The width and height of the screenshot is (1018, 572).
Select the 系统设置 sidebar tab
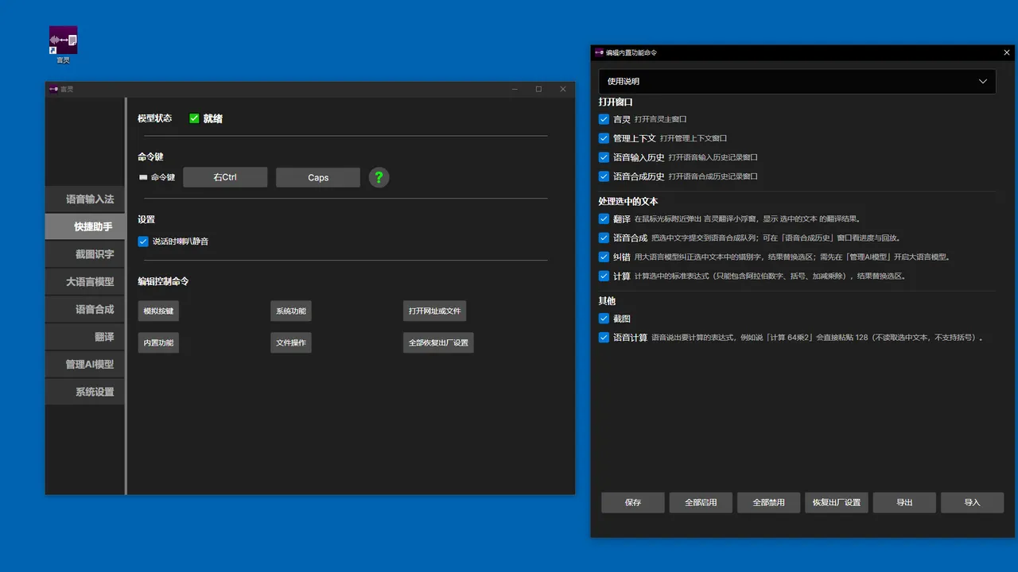(x=85, y=392)
